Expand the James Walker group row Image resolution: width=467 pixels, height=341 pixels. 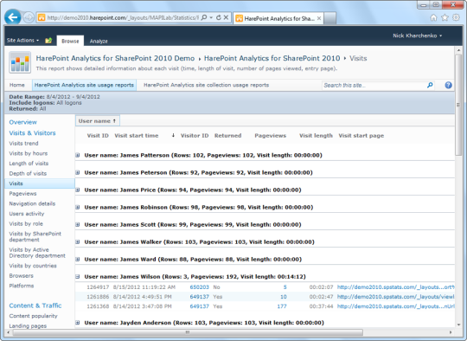tap(78, 242)
